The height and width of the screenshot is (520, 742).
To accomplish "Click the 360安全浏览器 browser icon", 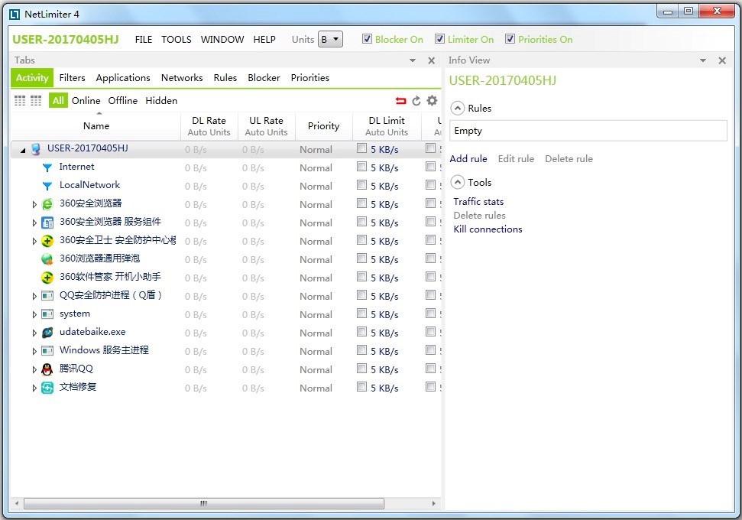I will (x=47, y=204).
